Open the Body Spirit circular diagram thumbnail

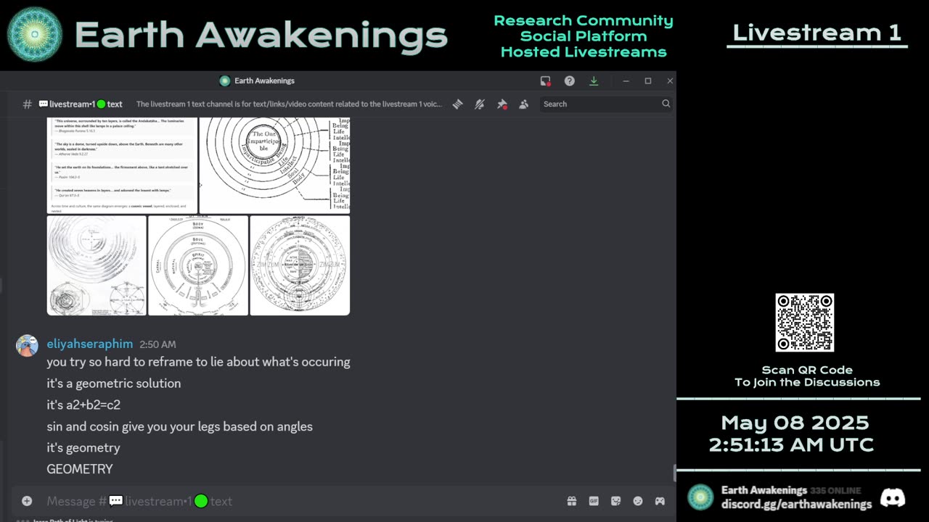pos(198,265)
